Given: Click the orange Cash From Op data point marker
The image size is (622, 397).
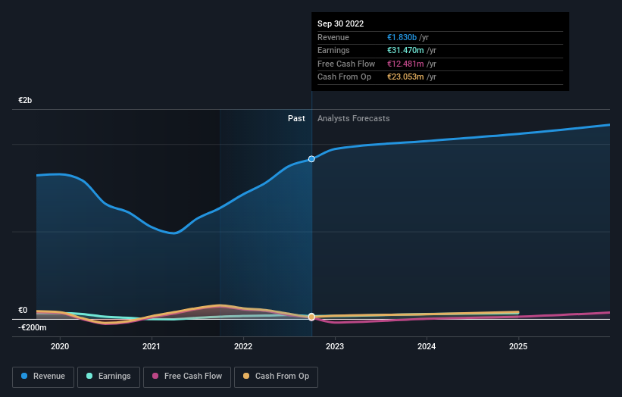Looking at the screenshot, I should coord(311,317).
